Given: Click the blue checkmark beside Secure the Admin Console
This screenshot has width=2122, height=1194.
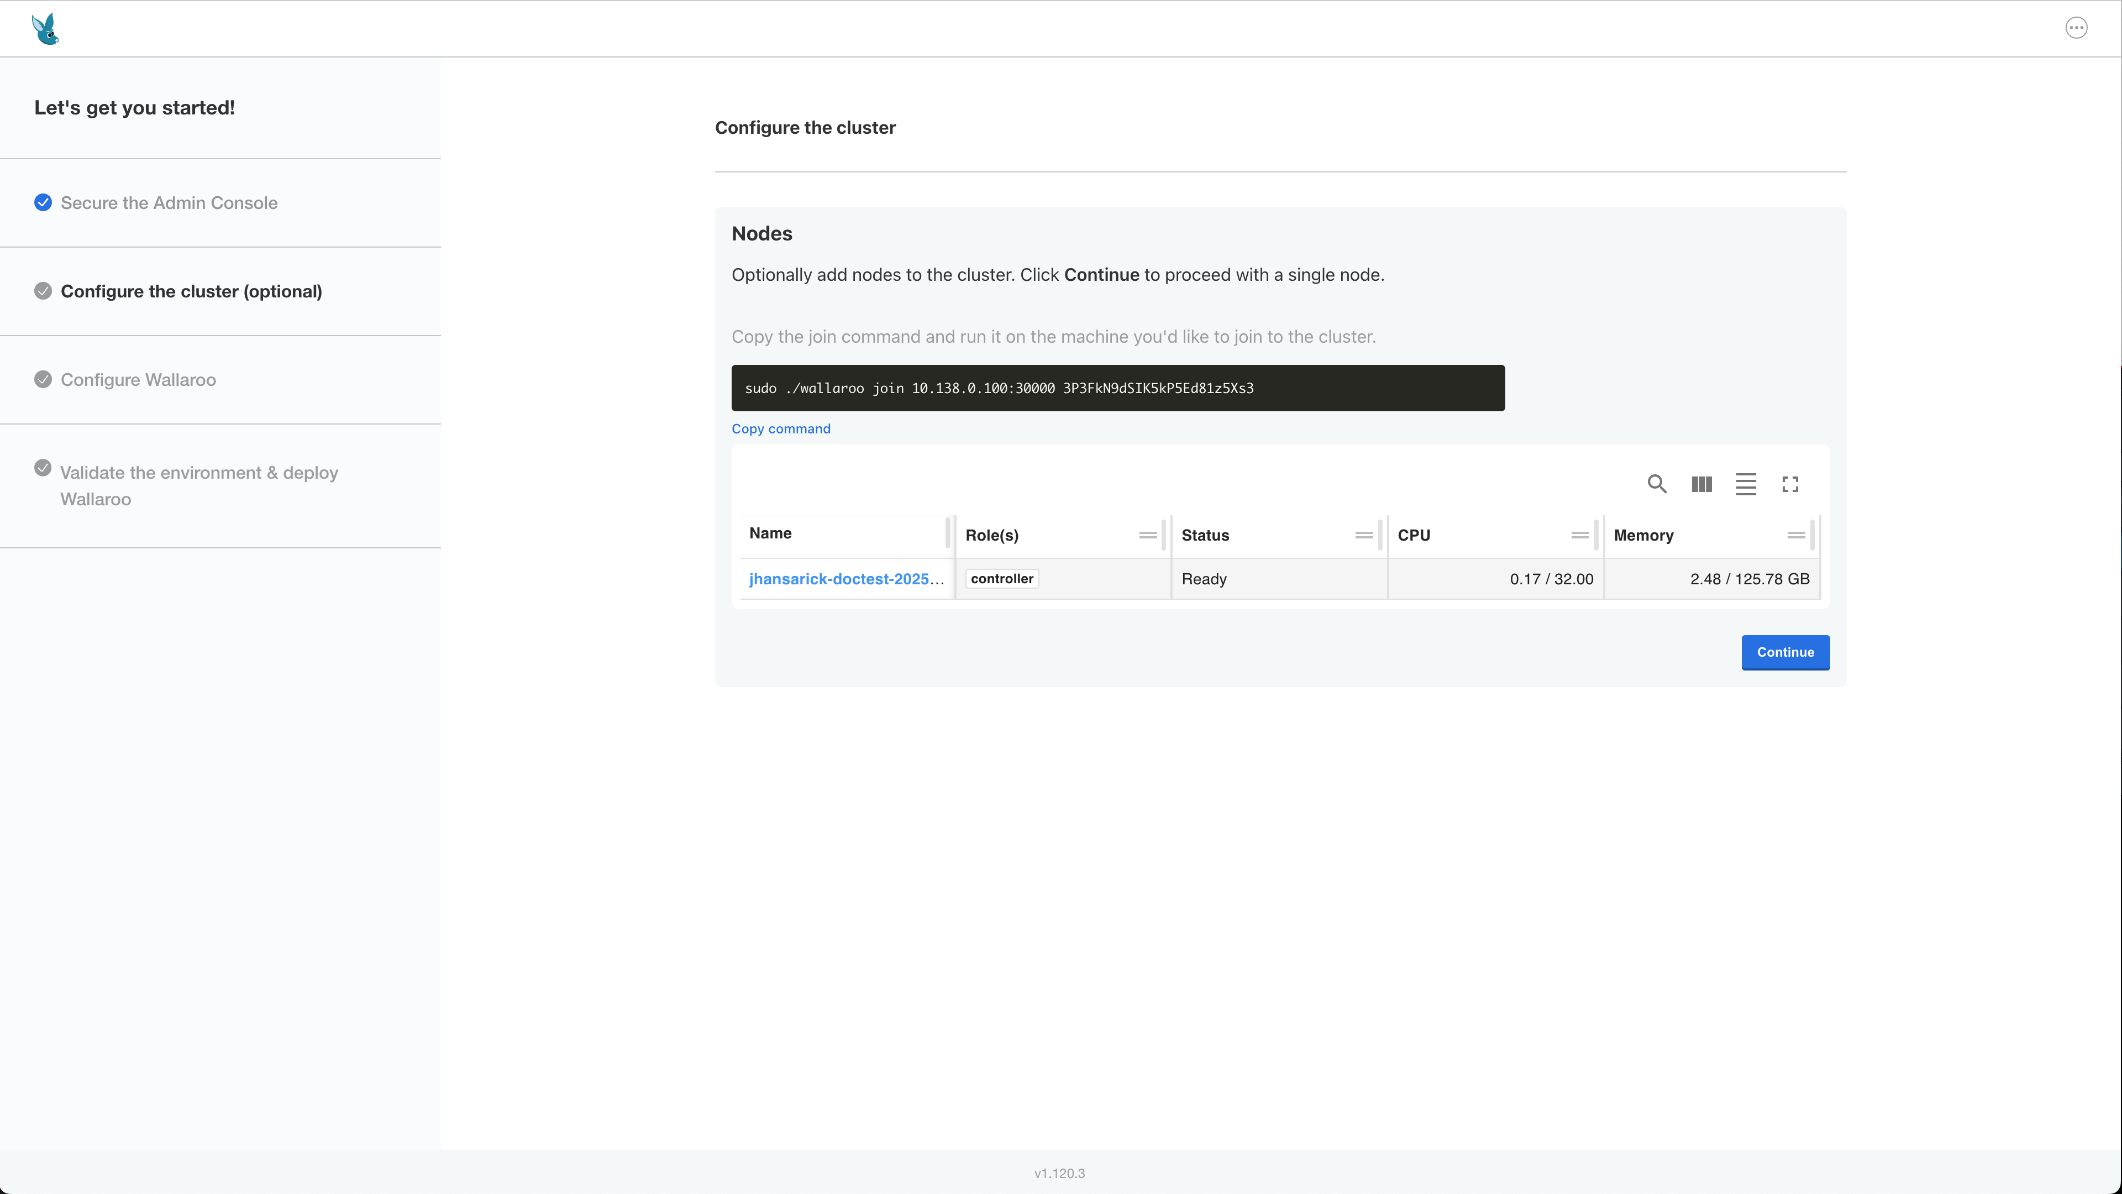Looking at the screenshot, I should pyautogui.click(x=43, y=203).
